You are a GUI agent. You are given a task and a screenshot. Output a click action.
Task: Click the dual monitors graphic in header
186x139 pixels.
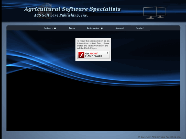click(155, 12)
